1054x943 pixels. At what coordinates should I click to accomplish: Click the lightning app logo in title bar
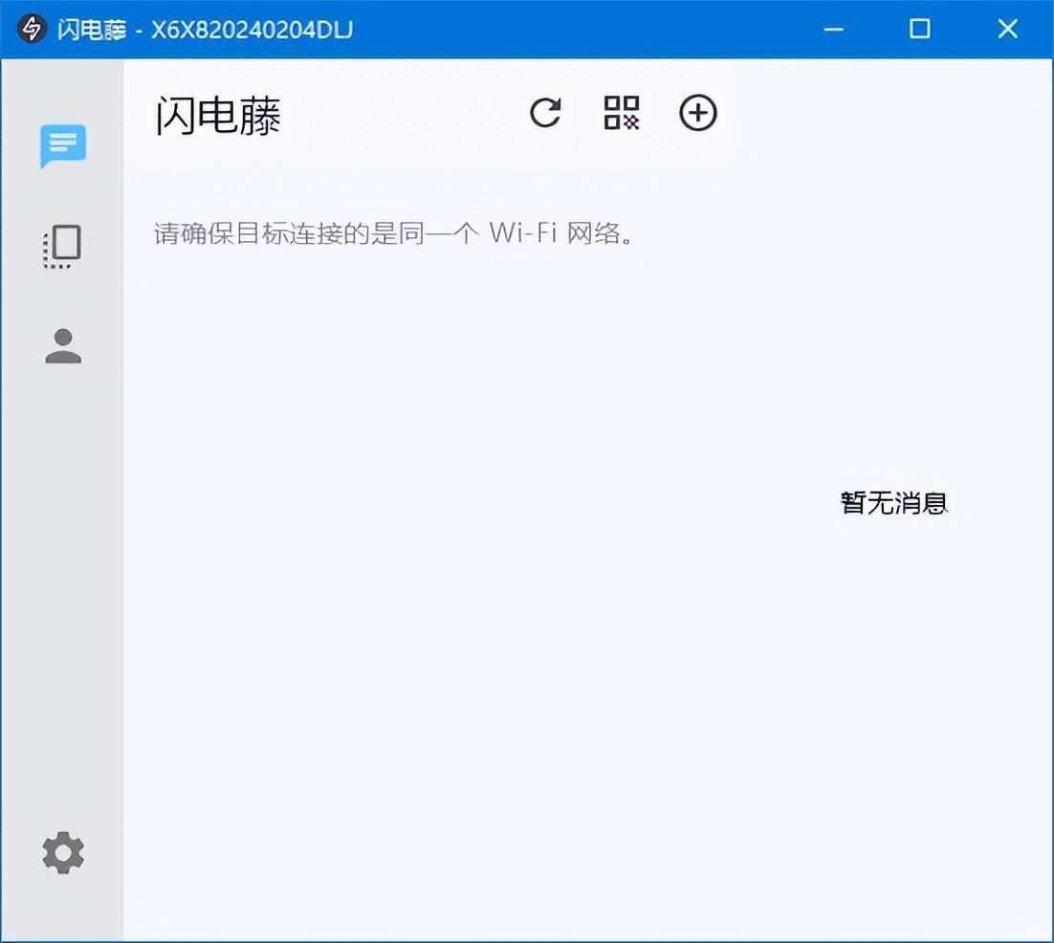(31, 29)
